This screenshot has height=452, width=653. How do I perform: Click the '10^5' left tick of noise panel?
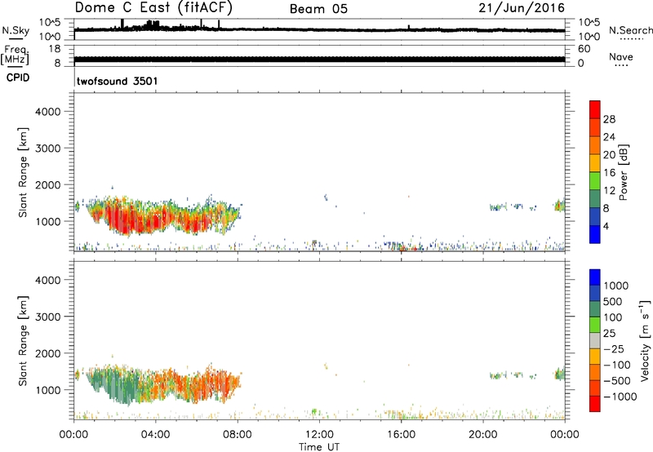[x=50, y=23]
